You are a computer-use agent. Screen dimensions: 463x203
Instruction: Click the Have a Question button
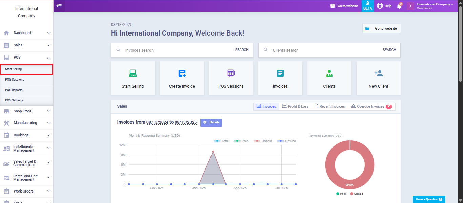pos(429,199)
